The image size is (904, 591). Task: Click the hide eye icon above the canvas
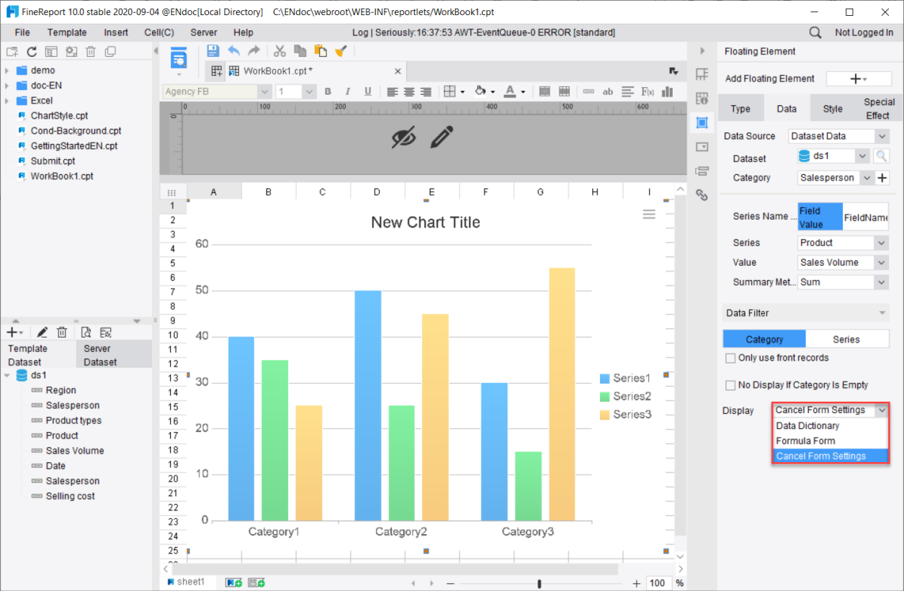403,137
